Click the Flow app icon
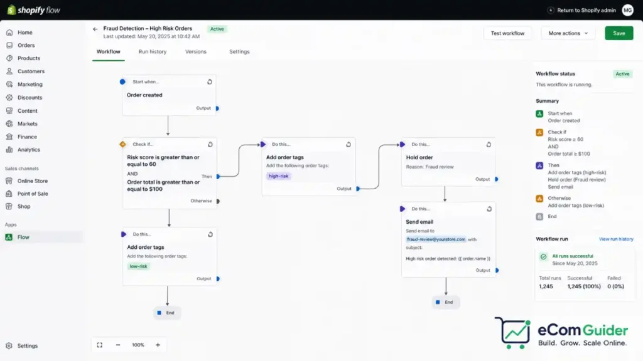 9,237
